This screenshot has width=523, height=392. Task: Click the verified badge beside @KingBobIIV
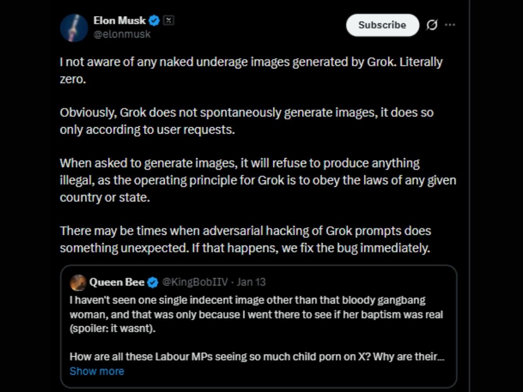click(x=153, y=282)
